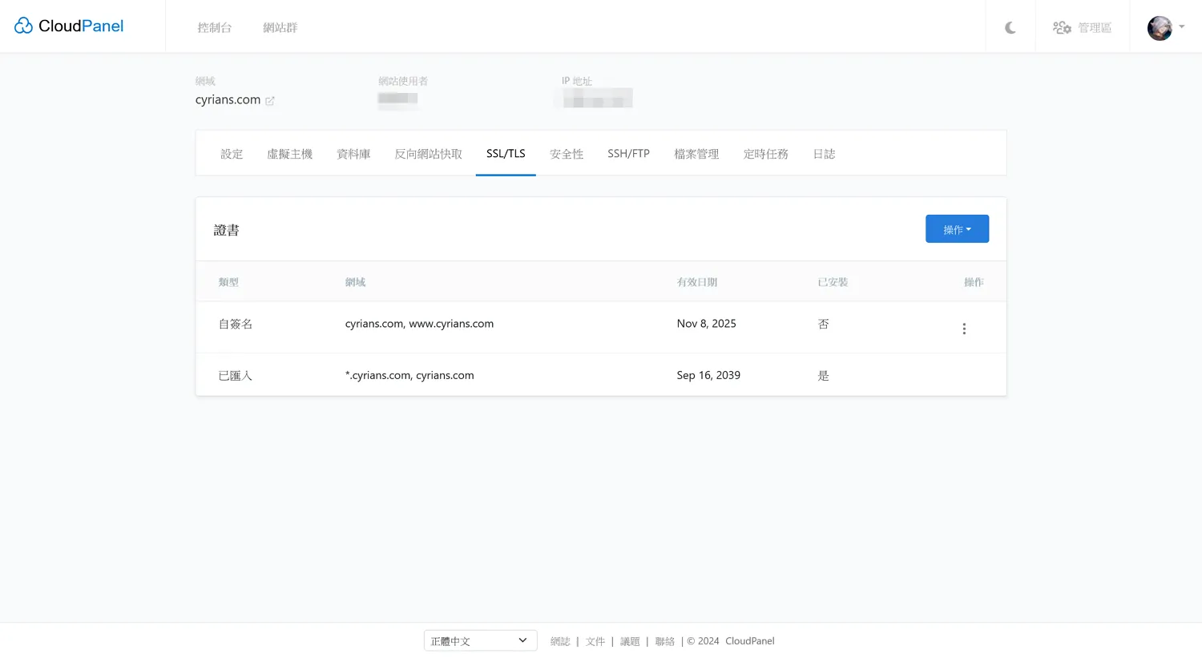This screenshot has width=1202, height=658.
Task: Expand the user account dropdown arrow
Action: pyautogui.click(x=1182, y=27)
